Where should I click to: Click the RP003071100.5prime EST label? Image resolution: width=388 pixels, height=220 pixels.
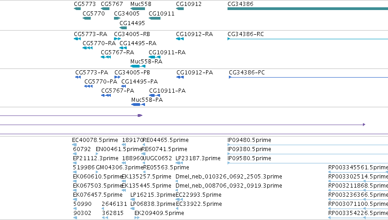(358, 204)
